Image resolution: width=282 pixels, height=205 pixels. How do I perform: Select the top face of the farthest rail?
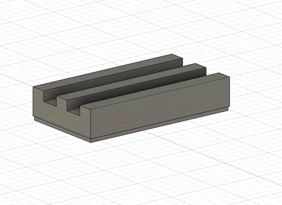(x=108, y=72)
